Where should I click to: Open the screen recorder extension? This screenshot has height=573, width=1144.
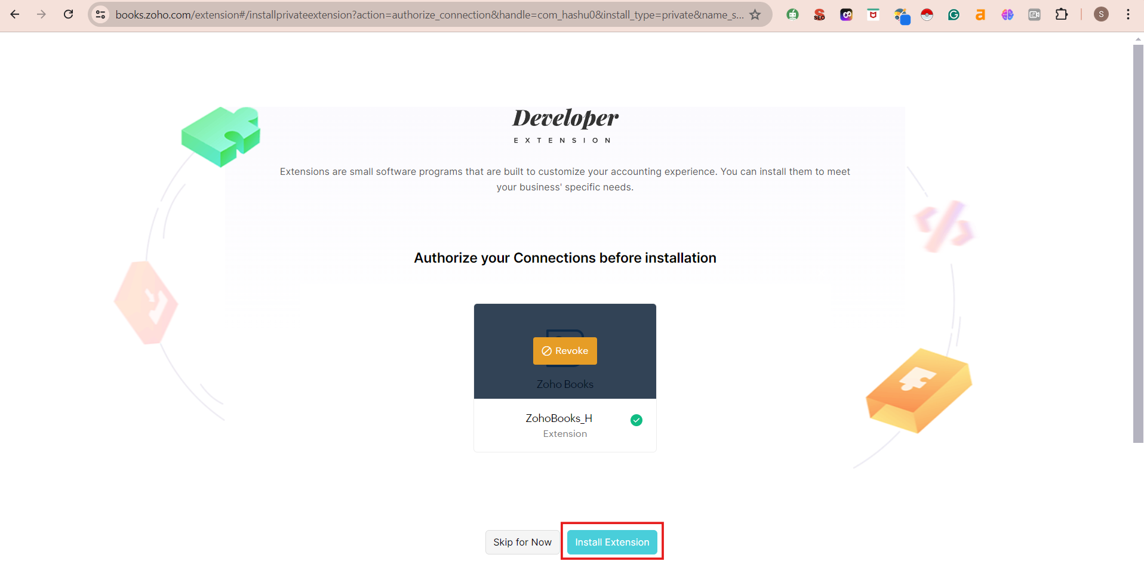pos(1034,14)
